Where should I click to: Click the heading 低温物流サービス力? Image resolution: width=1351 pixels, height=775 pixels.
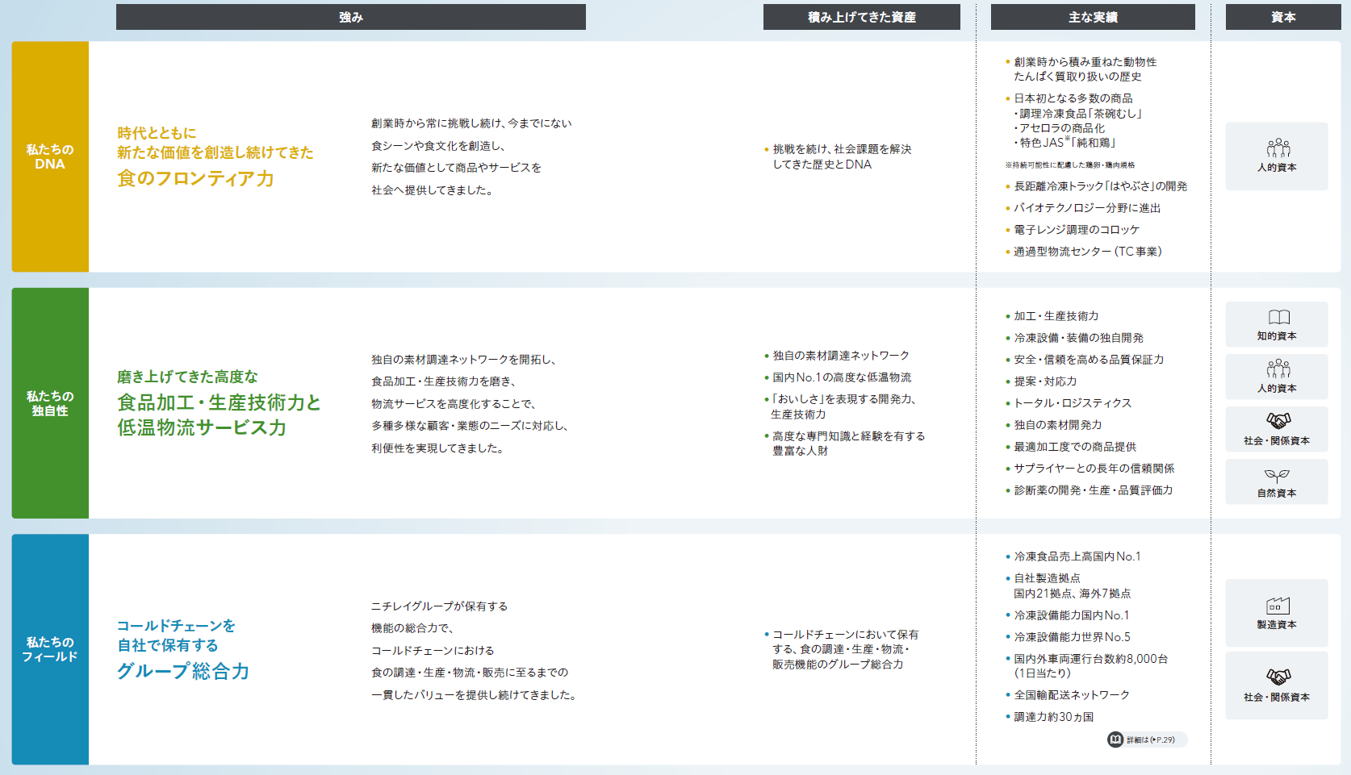202,427
